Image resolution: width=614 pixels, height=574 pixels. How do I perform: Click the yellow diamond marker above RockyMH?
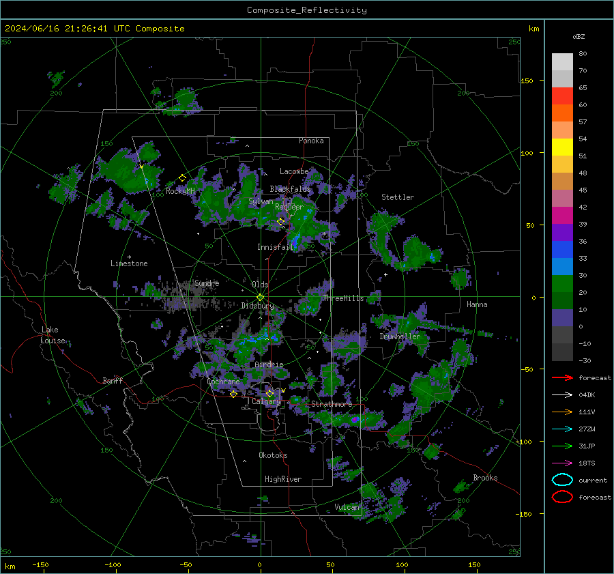click(182, 178)
